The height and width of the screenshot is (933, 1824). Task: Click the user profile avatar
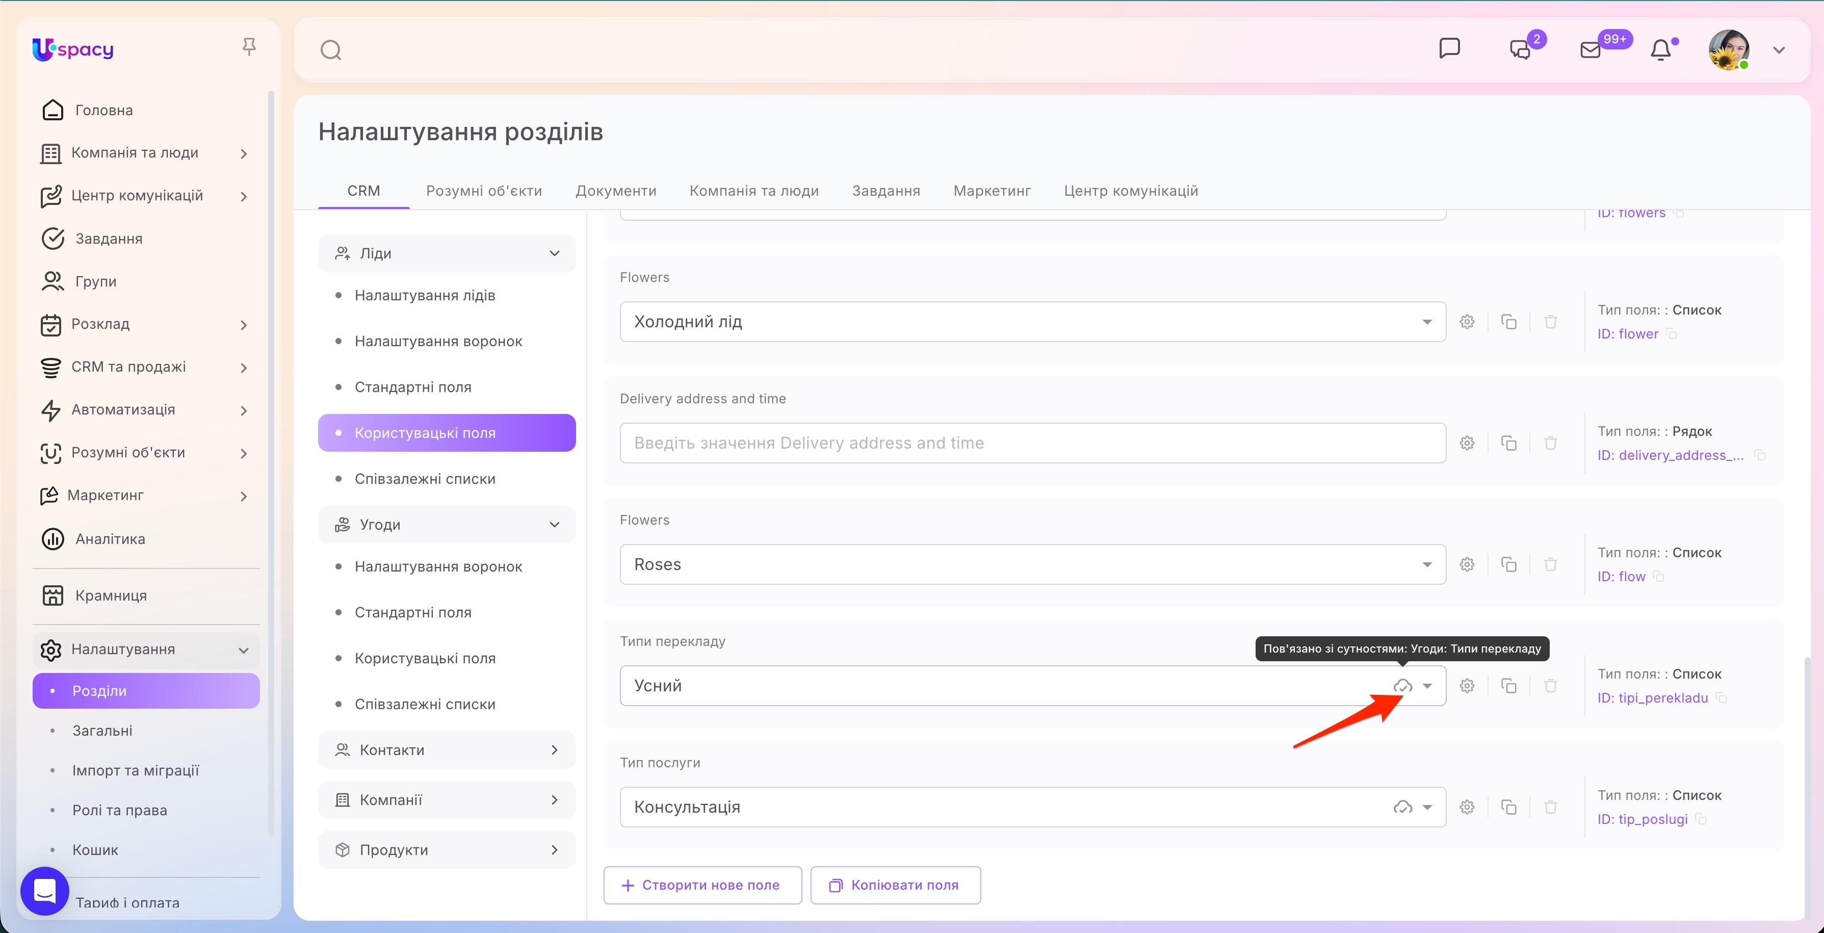coord(1728,49)
